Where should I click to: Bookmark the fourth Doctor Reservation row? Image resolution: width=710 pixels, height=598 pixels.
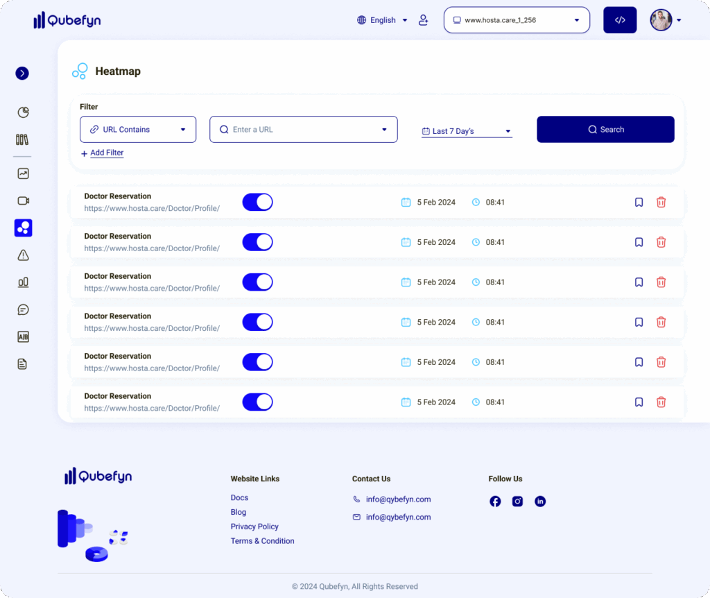coord(639,322)
